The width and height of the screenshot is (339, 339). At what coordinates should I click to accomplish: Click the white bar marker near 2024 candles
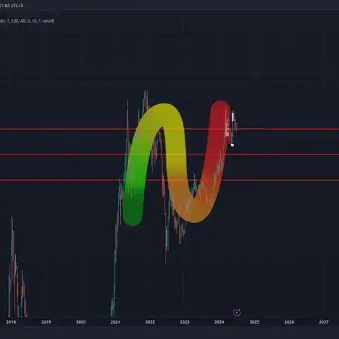[x=233, y=117]
